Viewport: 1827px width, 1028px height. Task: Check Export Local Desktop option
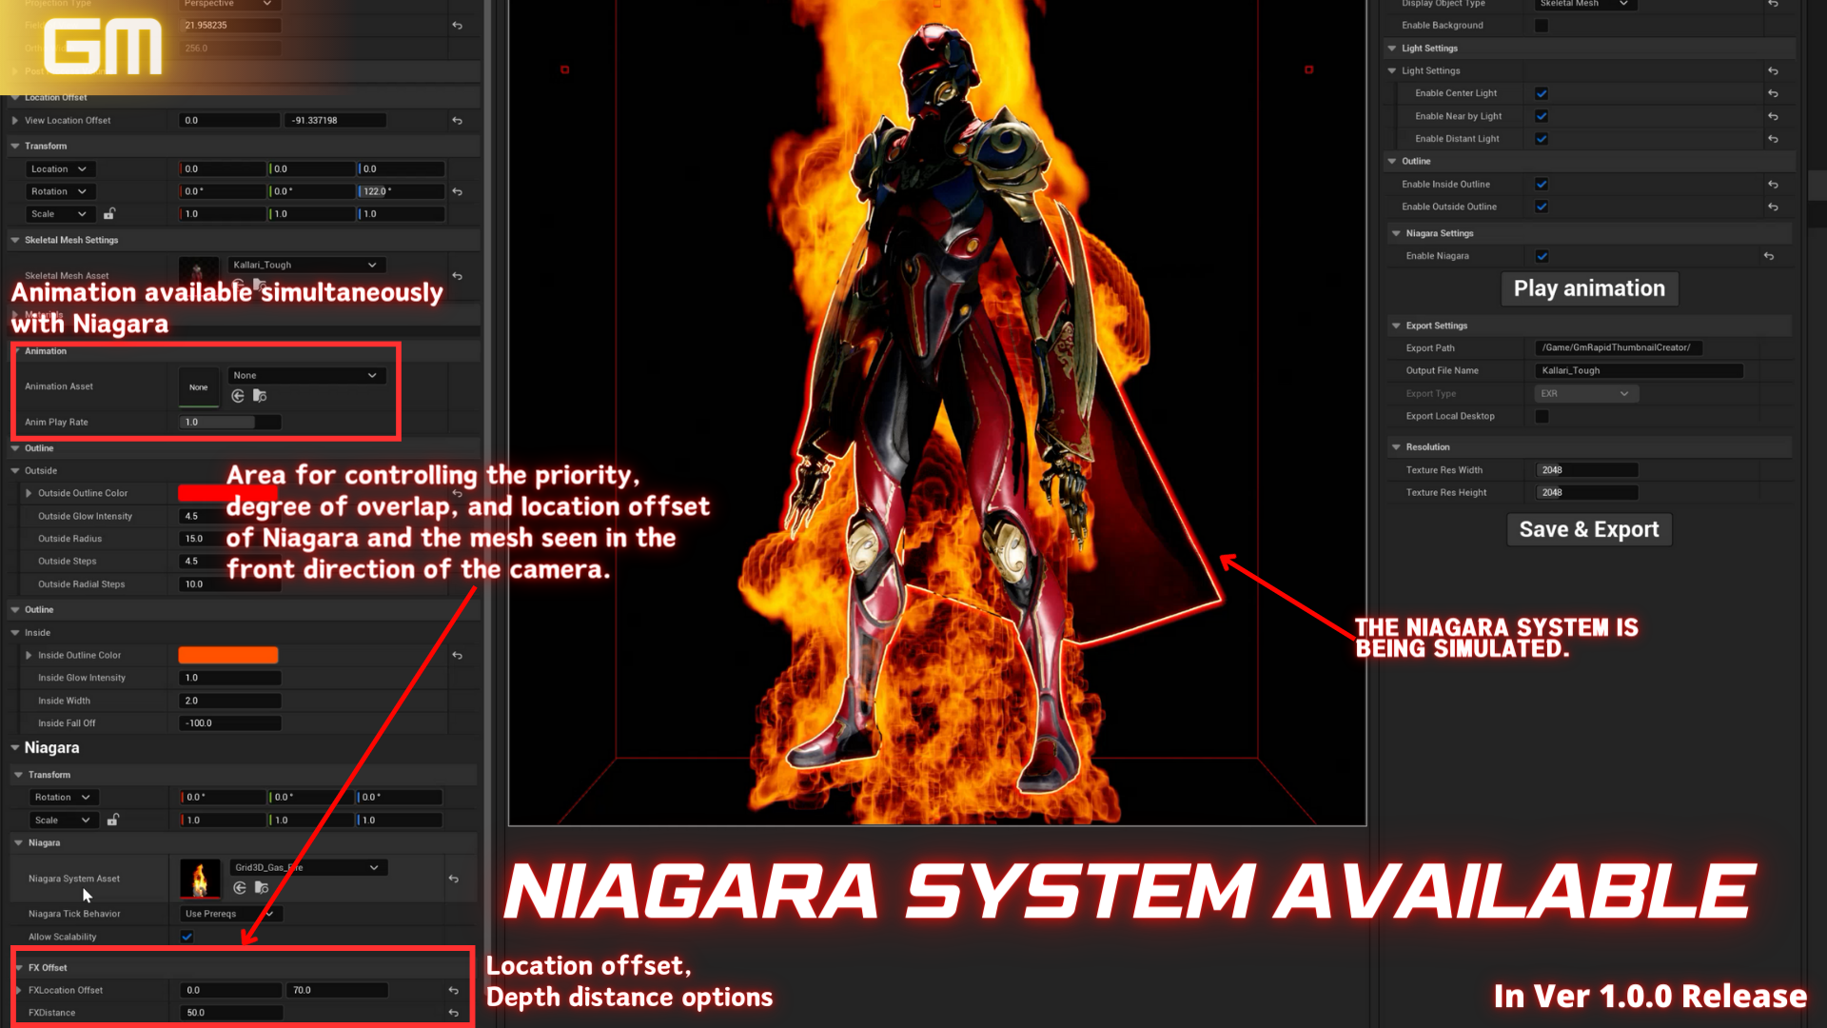pos(1542,416)
